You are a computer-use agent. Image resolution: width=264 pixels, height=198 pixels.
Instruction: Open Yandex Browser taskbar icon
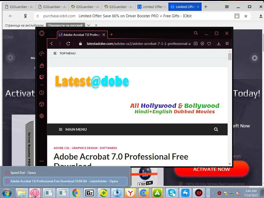pos(130,193)
